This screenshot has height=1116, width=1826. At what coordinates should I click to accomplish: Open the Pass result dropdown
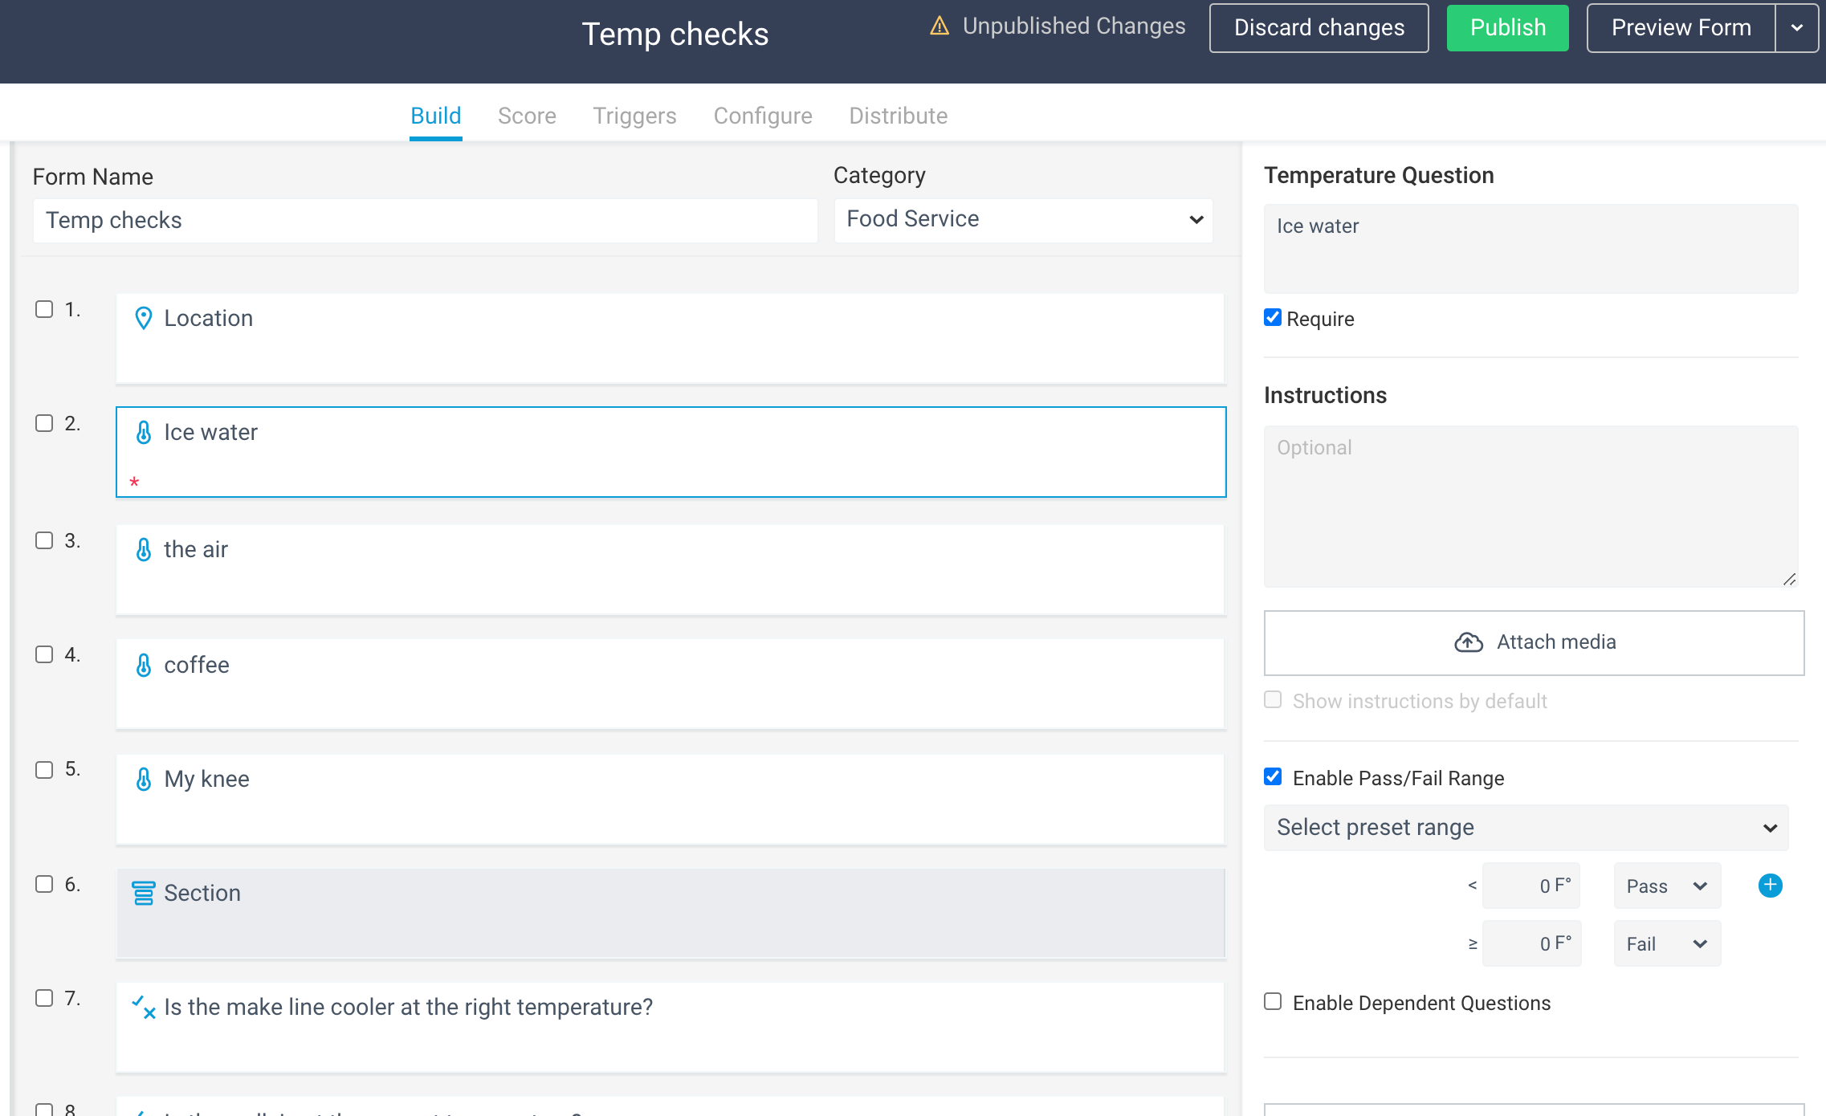[1667, 886]
